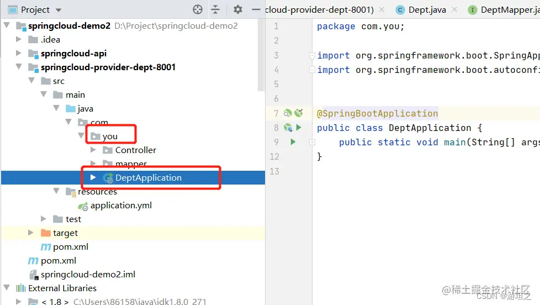Select External Libraries node
Image resolution: width=540 pixels, height=305 pixels.
(62, 288)
